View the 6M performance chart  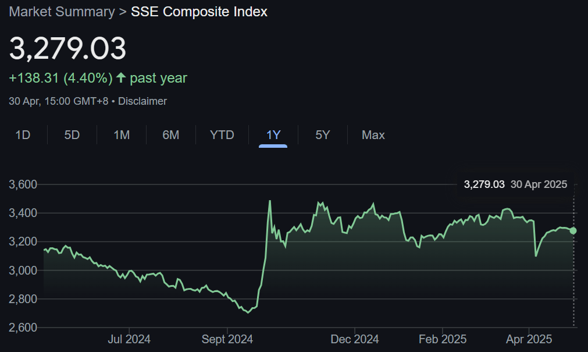coord(171,135)
